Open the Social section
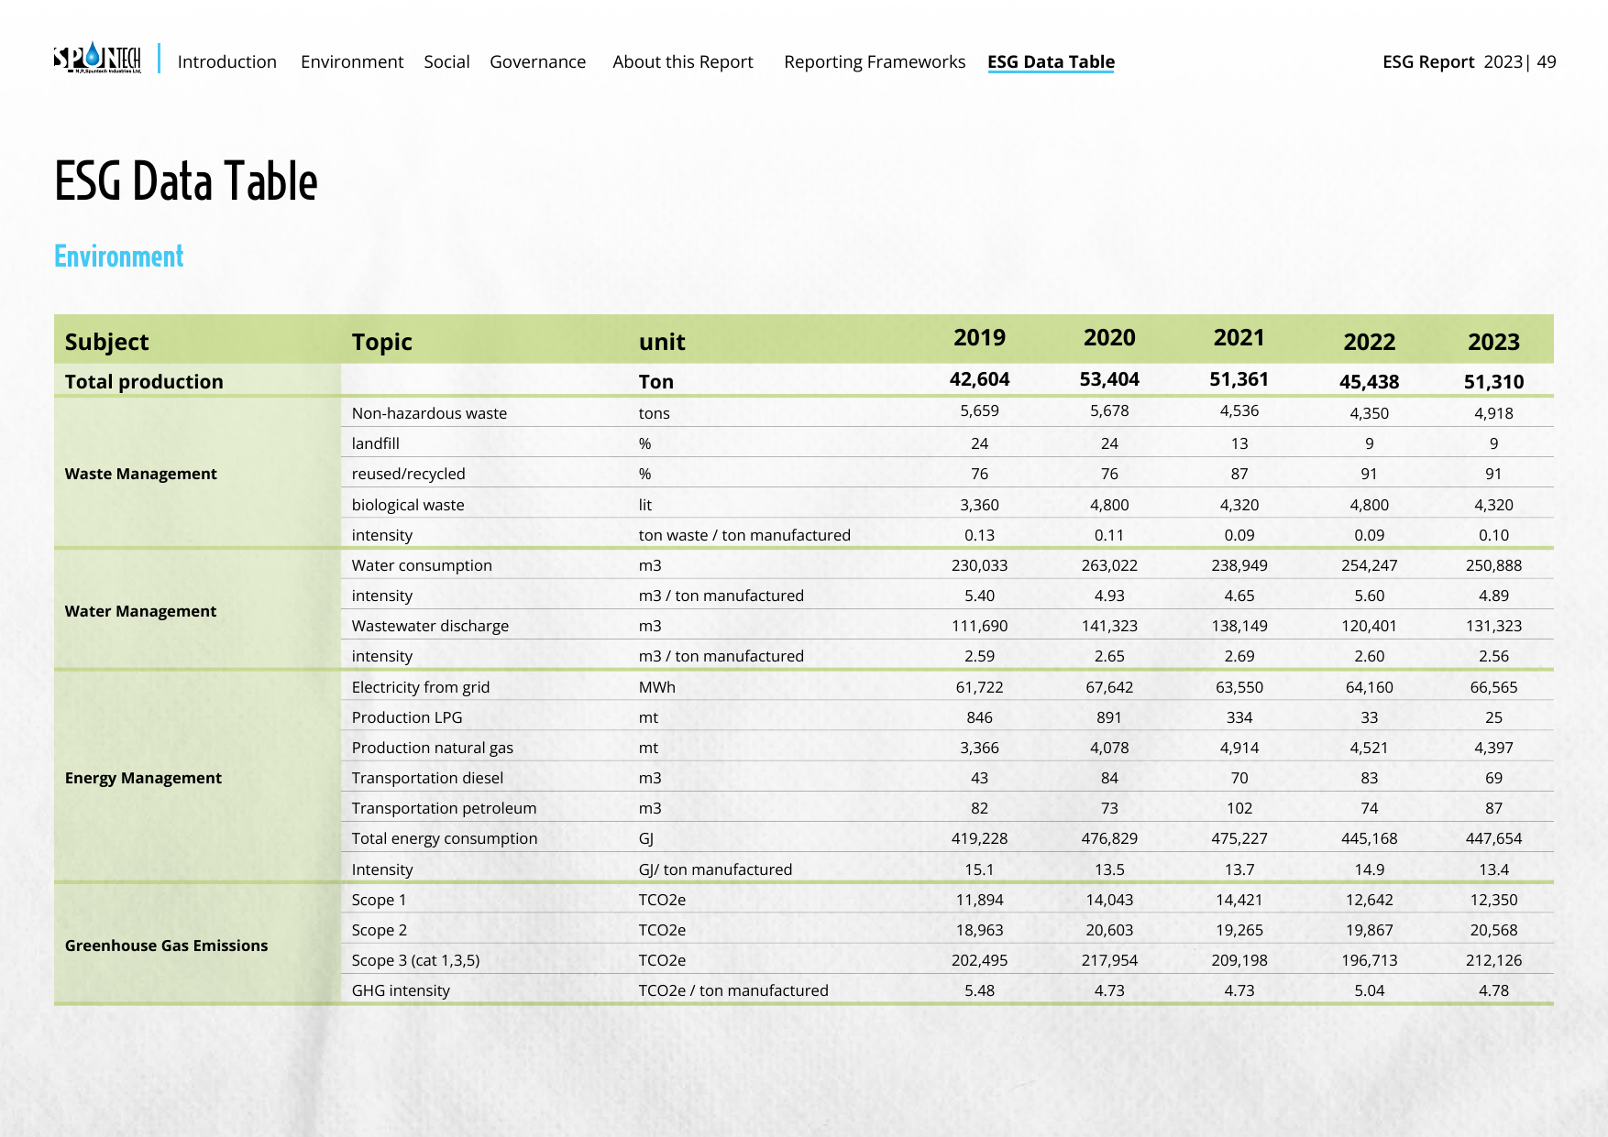Screen dimensions: 1608x1137 click(446, 61)
